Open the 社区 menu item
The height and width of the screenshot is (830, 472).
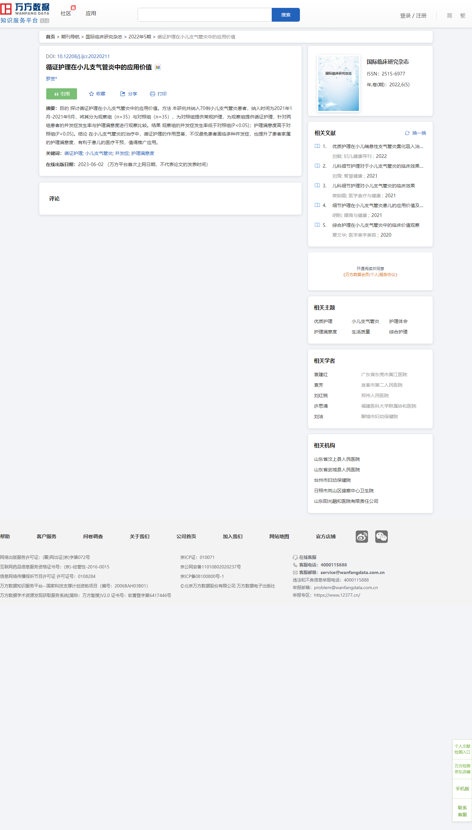coord(66,13)
